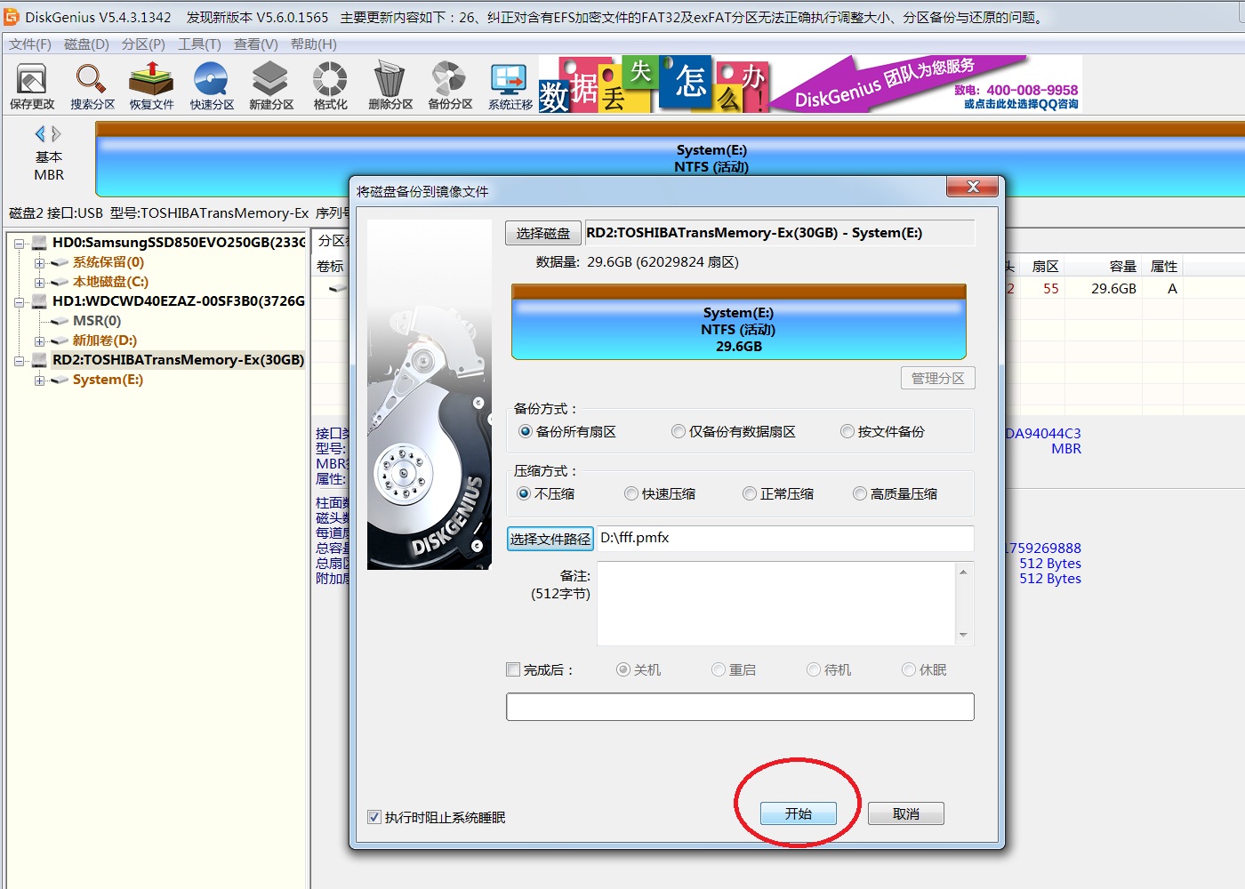
Task: Choose the 格式化 format icon
Action: (330, 86)
